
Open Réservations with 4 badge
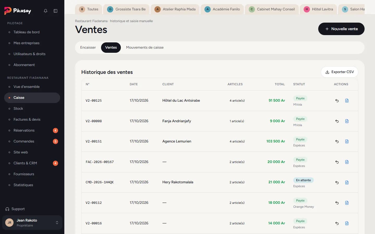32,131
